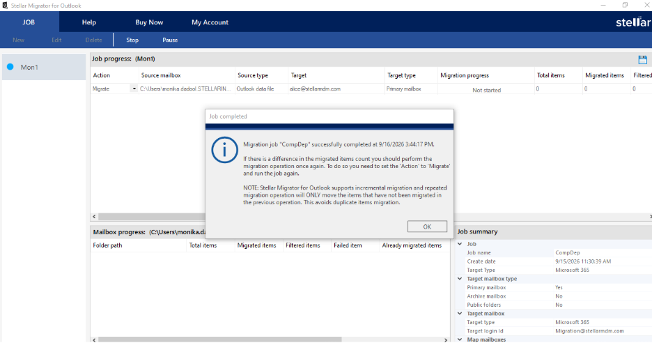The width and height of the screenshot is (652, 343).
Task: Click Total items header in Job progress
Action: tap(558, 75)
